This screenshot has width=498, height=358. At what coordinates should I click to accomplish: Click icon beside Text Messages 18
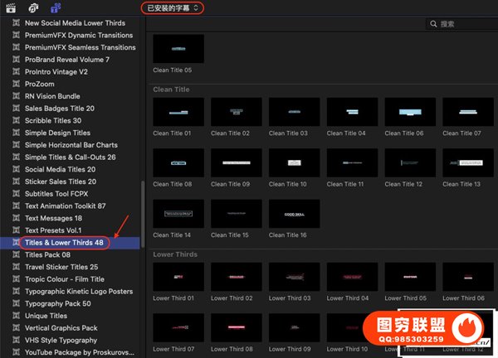coord(15,218)
